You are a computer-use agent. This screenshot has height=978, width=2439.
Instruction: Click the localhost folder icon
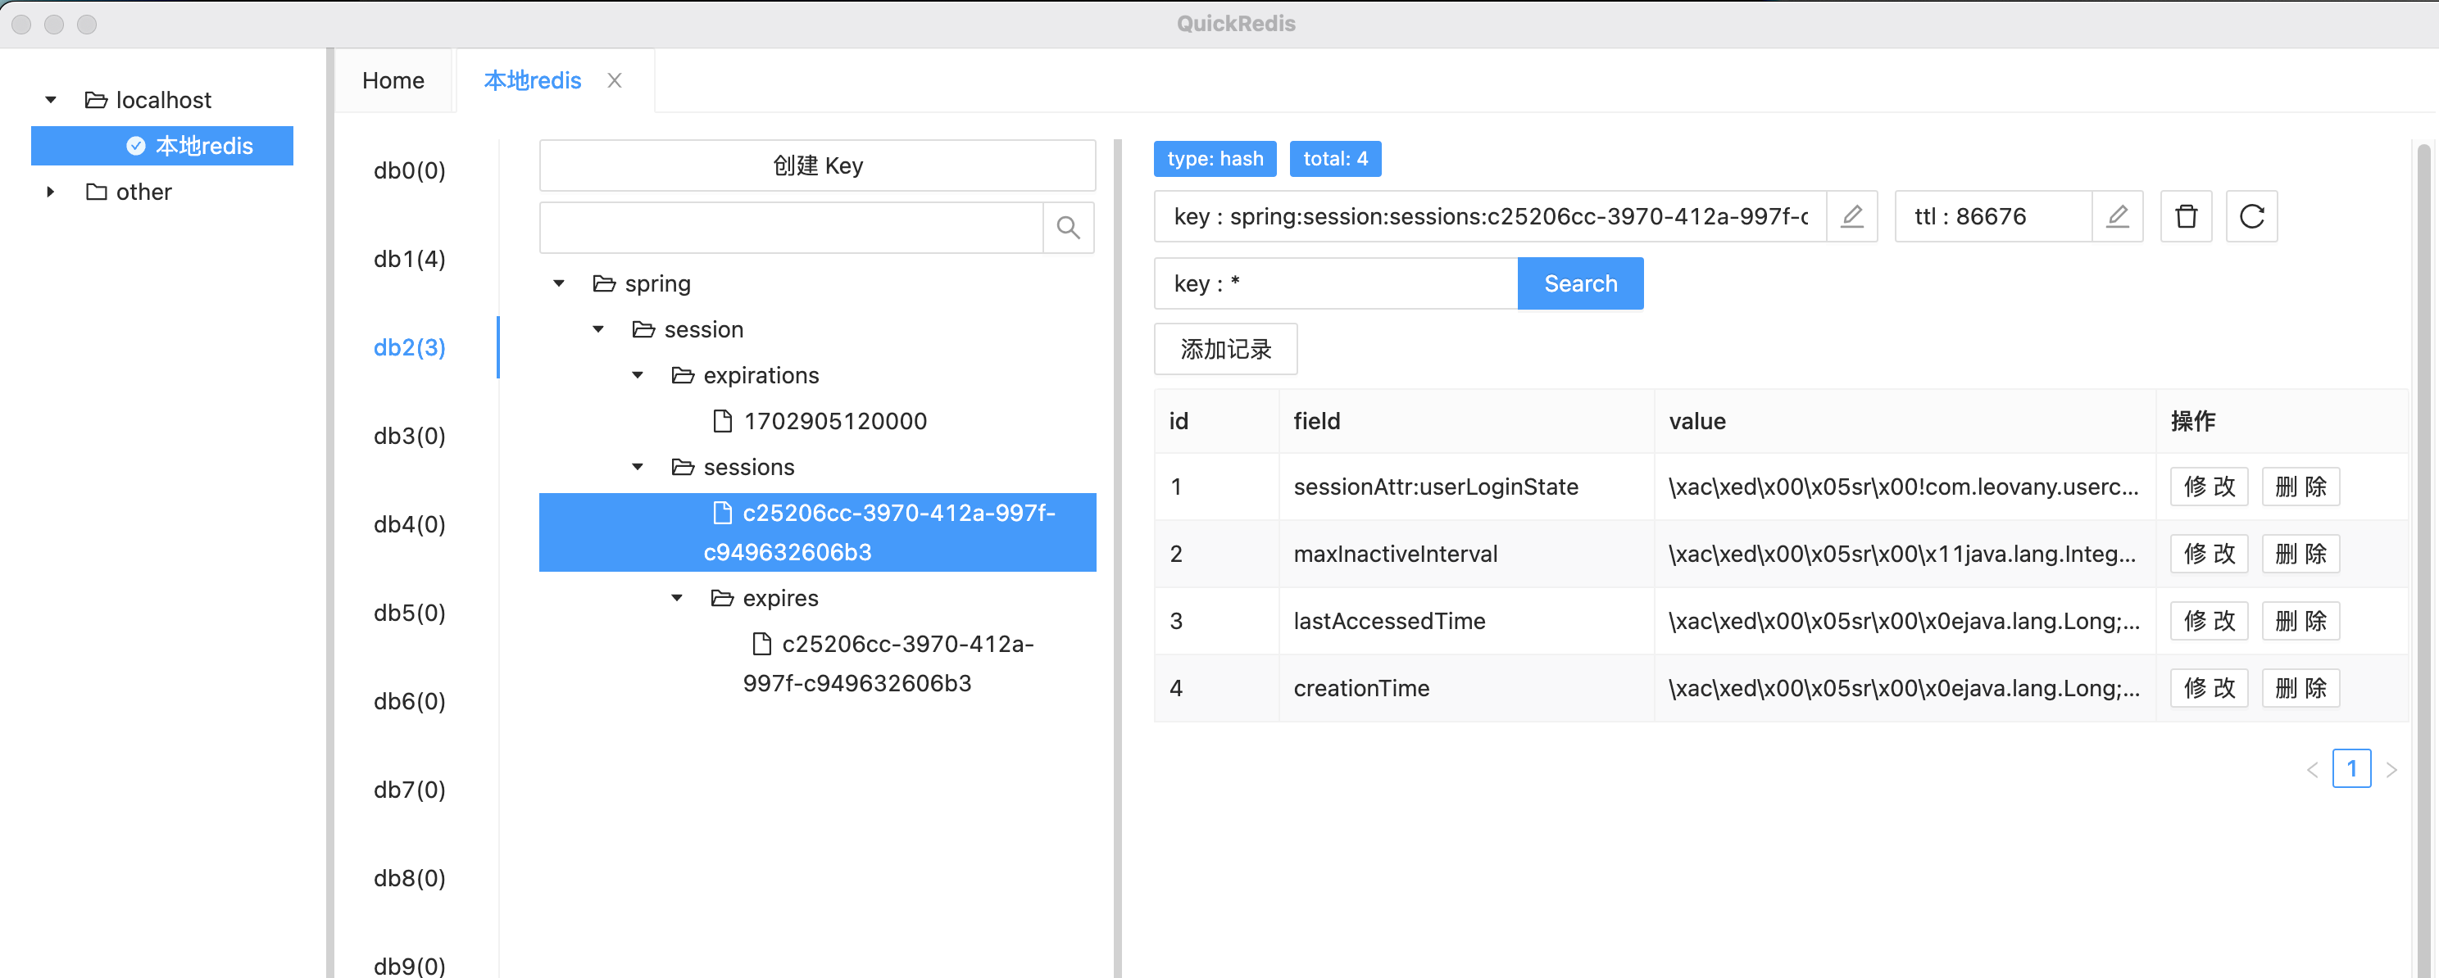click(x=96, y=99)
